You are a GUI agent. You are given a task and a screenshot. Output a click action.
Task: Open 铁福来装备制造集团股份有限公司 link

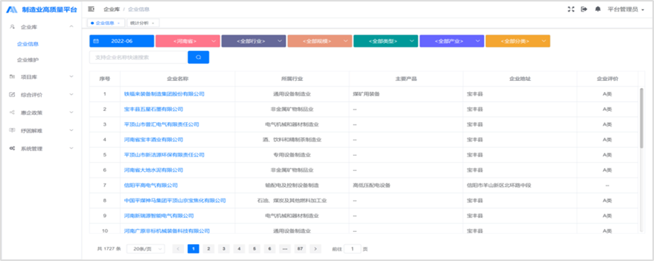pyautogui.click(x=164, y=94)
